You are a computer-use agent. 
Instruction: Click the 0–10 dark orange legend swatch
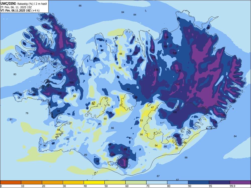[11, 182]
